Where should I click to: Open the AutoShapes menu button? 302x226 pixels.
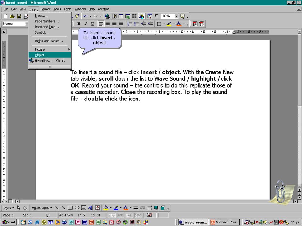pyautogui.click(x=42, y=208)
